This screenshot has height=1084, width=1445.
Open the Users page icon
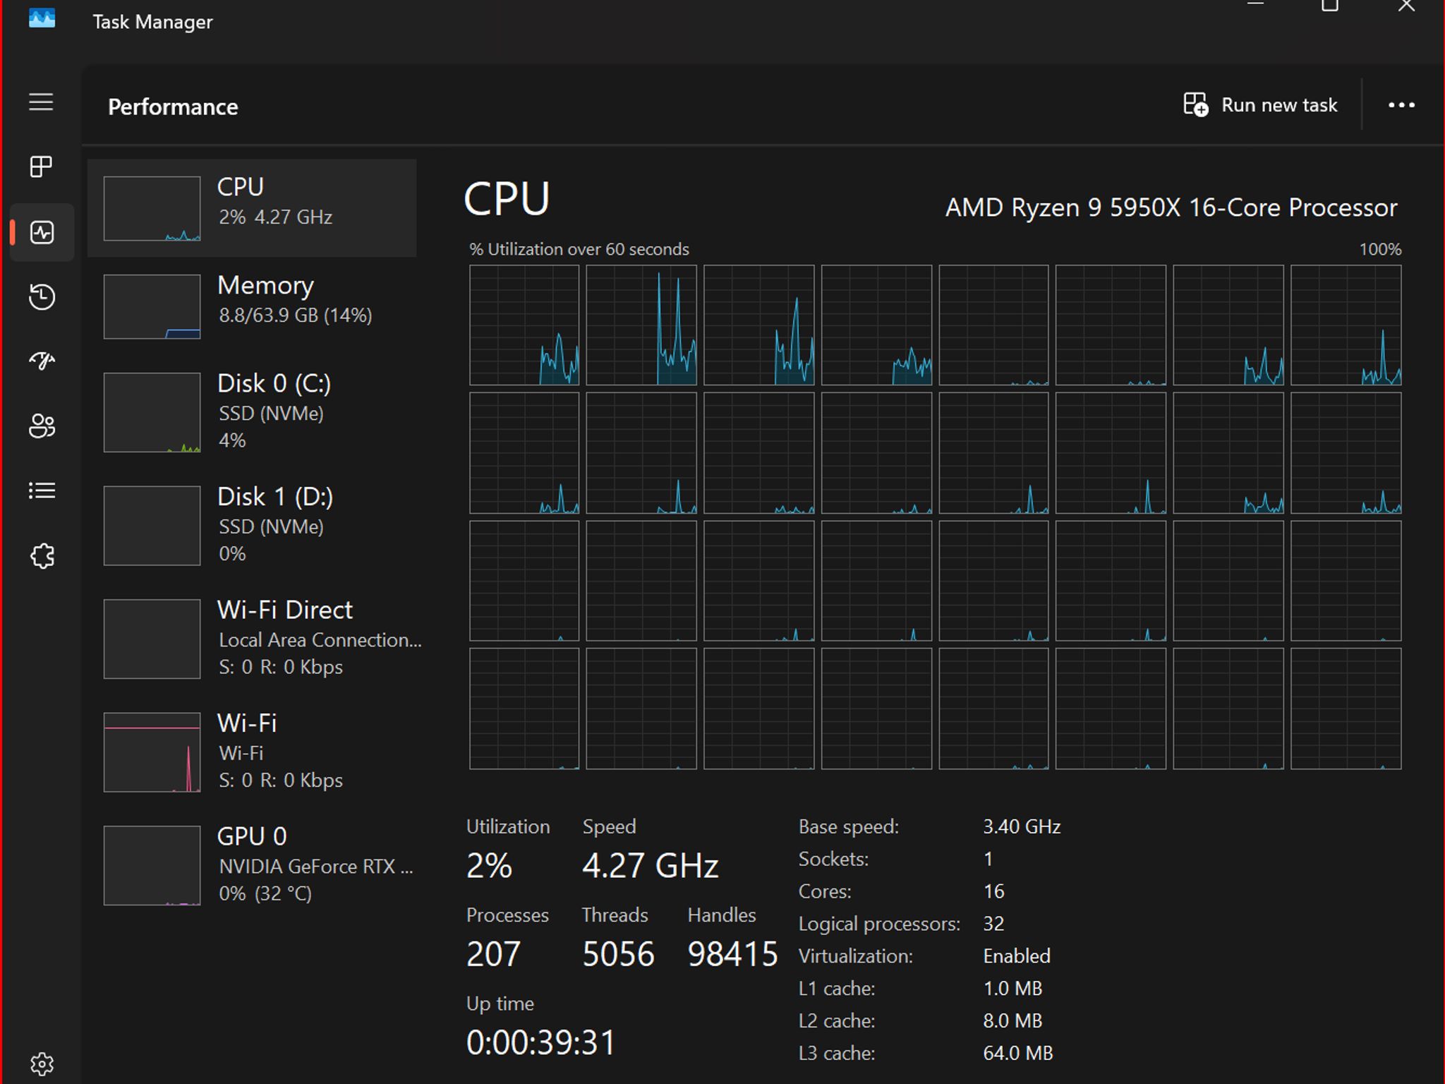tap(42, 426)
